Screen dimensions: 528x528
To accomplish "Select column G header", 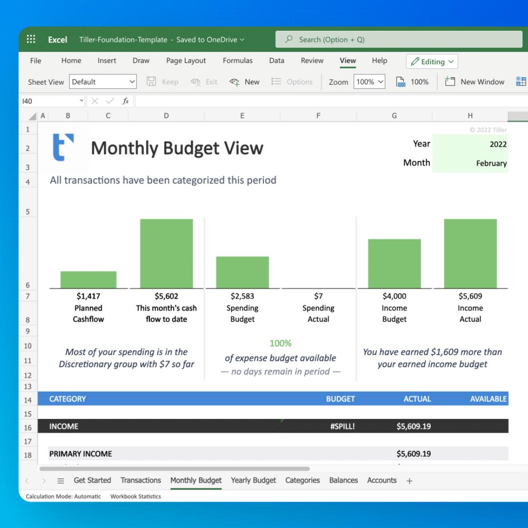I will click(x=394, y=116).
